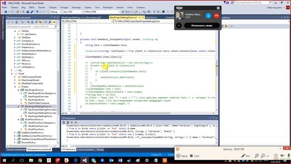
Task: Click the Reset icon in C# Interactive toolbar
Action: pos(64,123)
